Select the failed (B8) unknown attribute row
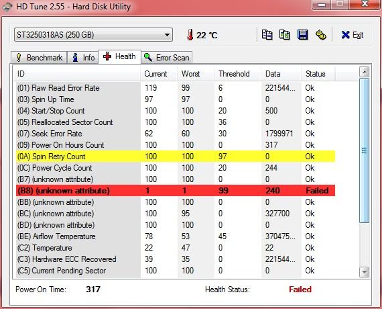Image resolution: width=382 pixels, height=309 pixels. (176, 191)
